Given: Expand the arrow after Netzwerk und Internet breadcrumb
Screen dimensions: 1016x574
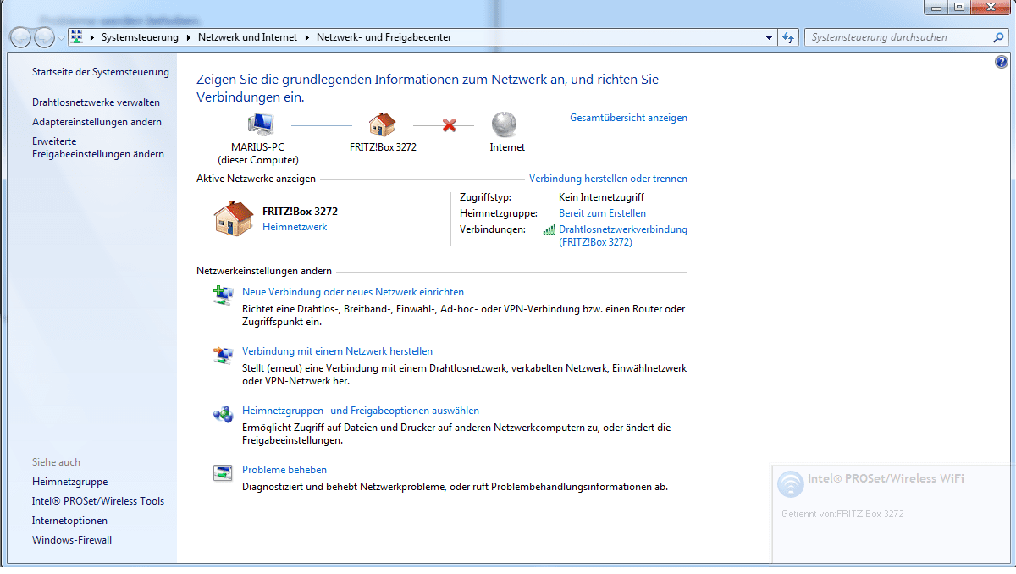Looking at the screenshot, I should pyautogui.click(x=306, y=37).
